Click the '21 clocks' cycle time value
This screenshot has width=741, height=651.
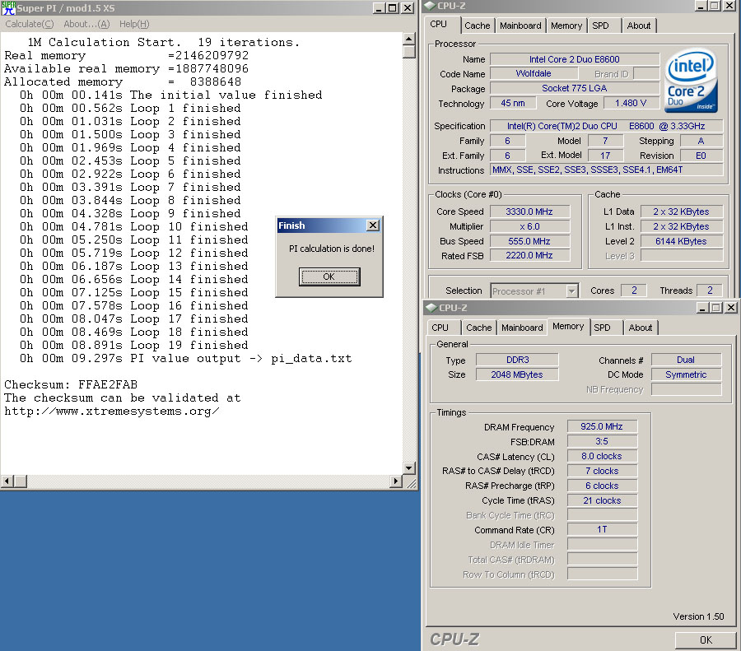[602, 500]
